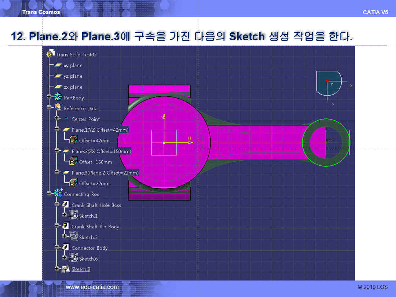Click the cyan vertical line in small end
396x297 pixels.
click(x=326, y=143)
